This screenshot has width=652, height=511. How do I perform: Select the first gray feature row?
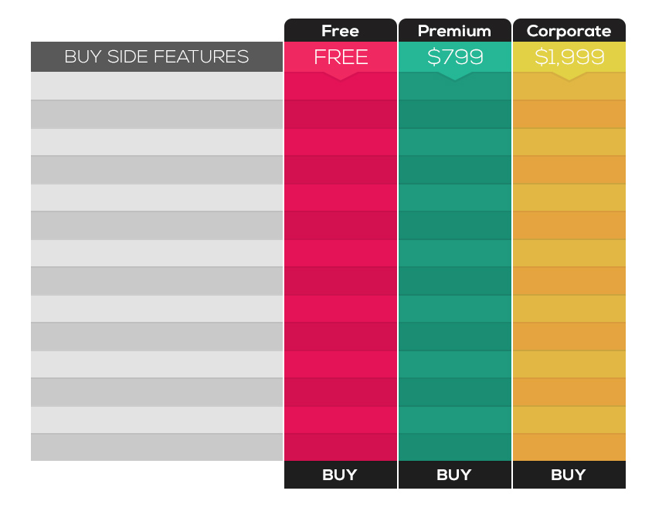point(157,86)
